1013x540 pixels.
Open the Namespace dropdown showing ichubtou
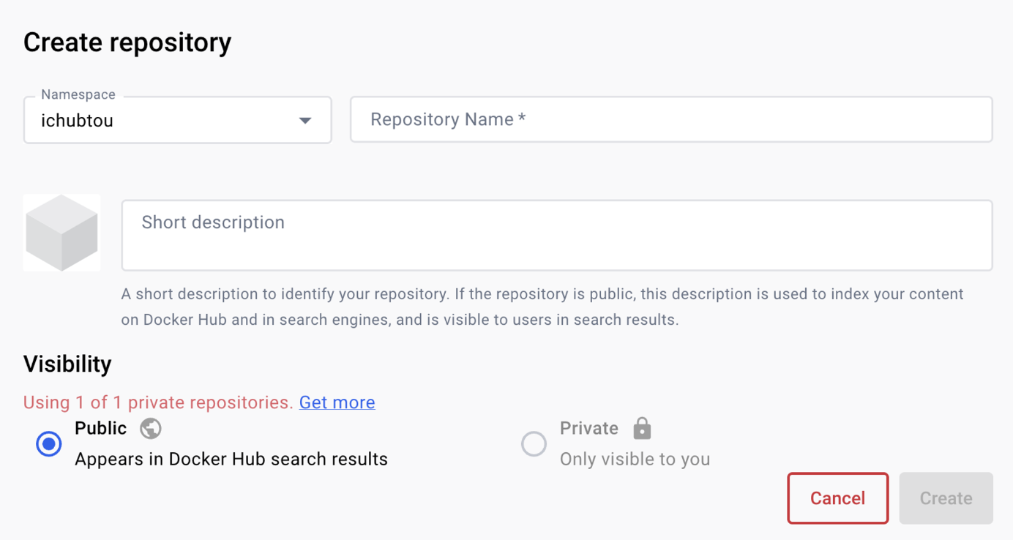click(x=168, y=120)
